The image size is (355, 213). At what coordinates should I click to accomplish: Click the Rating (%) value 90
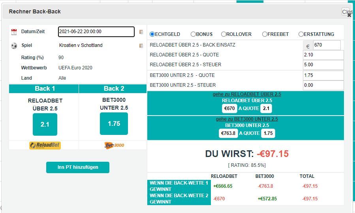coord(61,58)
